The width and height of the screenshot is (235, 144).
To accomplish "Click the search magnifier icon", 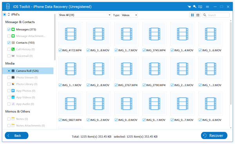I will pyautogui.click(x=205, y=15).
